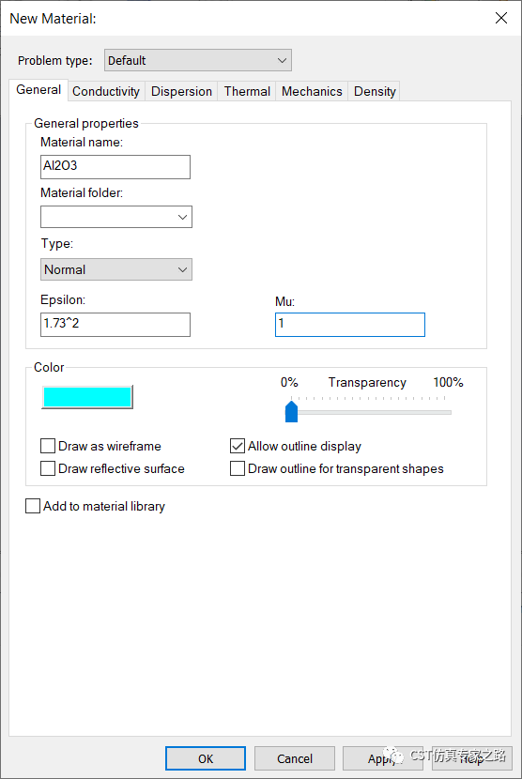
Task: Switch to the Conductivity tab
Action: tap(106, 91)
